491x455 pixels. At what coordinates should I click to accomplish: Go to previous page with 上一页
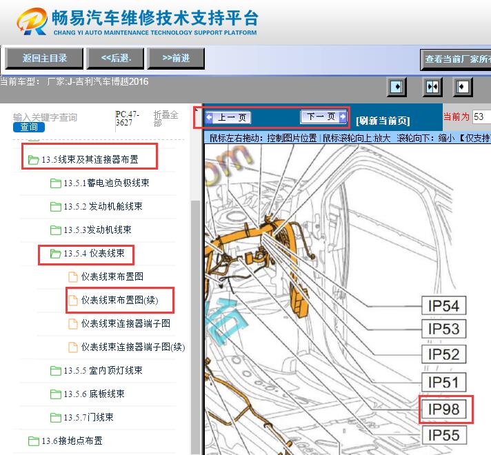(228, 117)
